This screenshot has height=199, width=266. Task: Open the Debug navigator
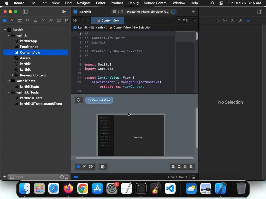[51, 20]
